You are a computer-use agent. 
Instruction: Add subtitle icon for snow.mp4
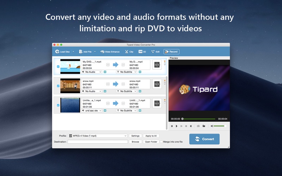tap(140, 91)
